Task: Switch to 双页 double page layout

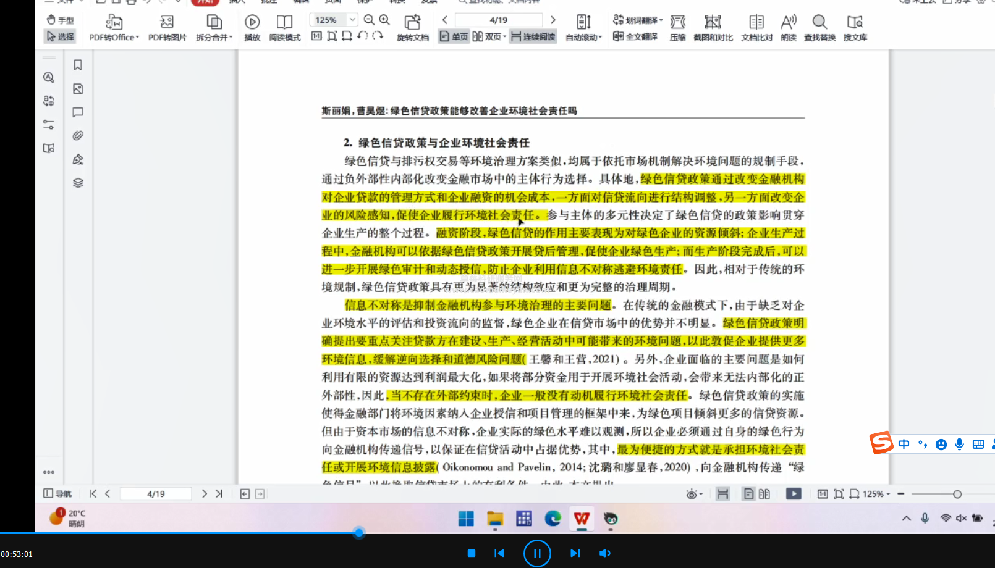Action: [x=489, y=36]
